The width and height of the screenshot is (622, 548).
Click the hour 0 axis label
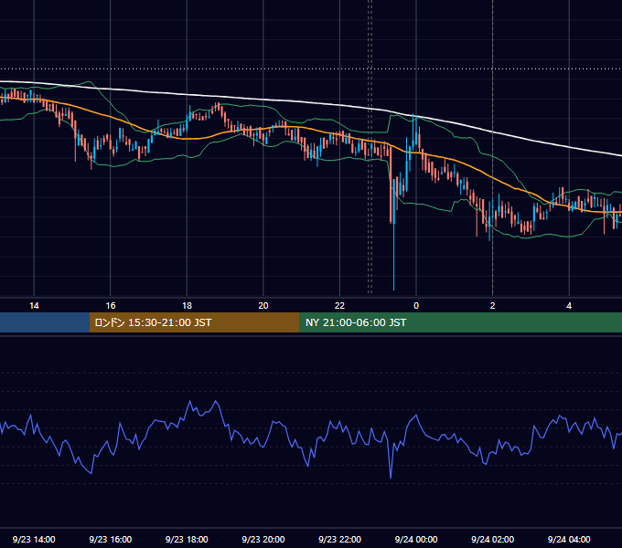click(416, 306)
